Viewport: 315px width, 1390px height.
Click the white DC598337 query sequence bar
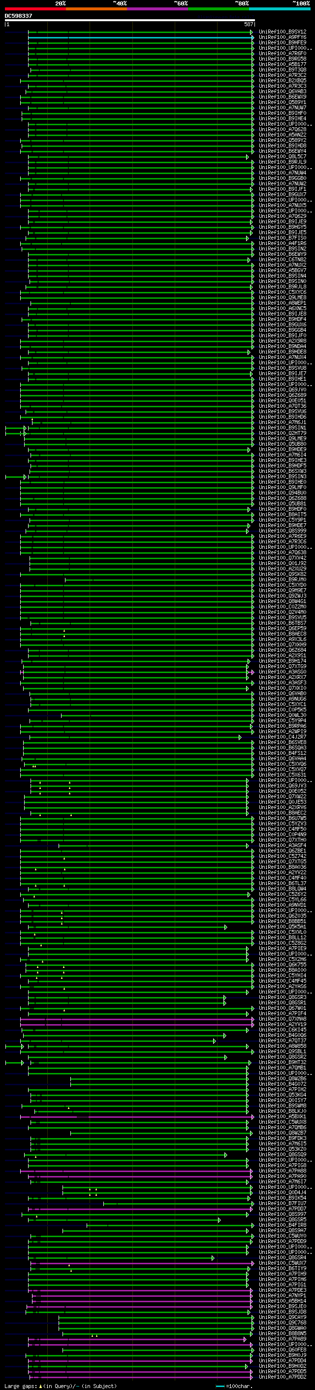[x=129, y=21]
